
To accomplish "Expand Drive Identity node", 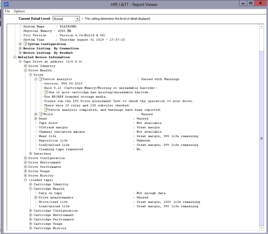I will click(x=25, y=66).
